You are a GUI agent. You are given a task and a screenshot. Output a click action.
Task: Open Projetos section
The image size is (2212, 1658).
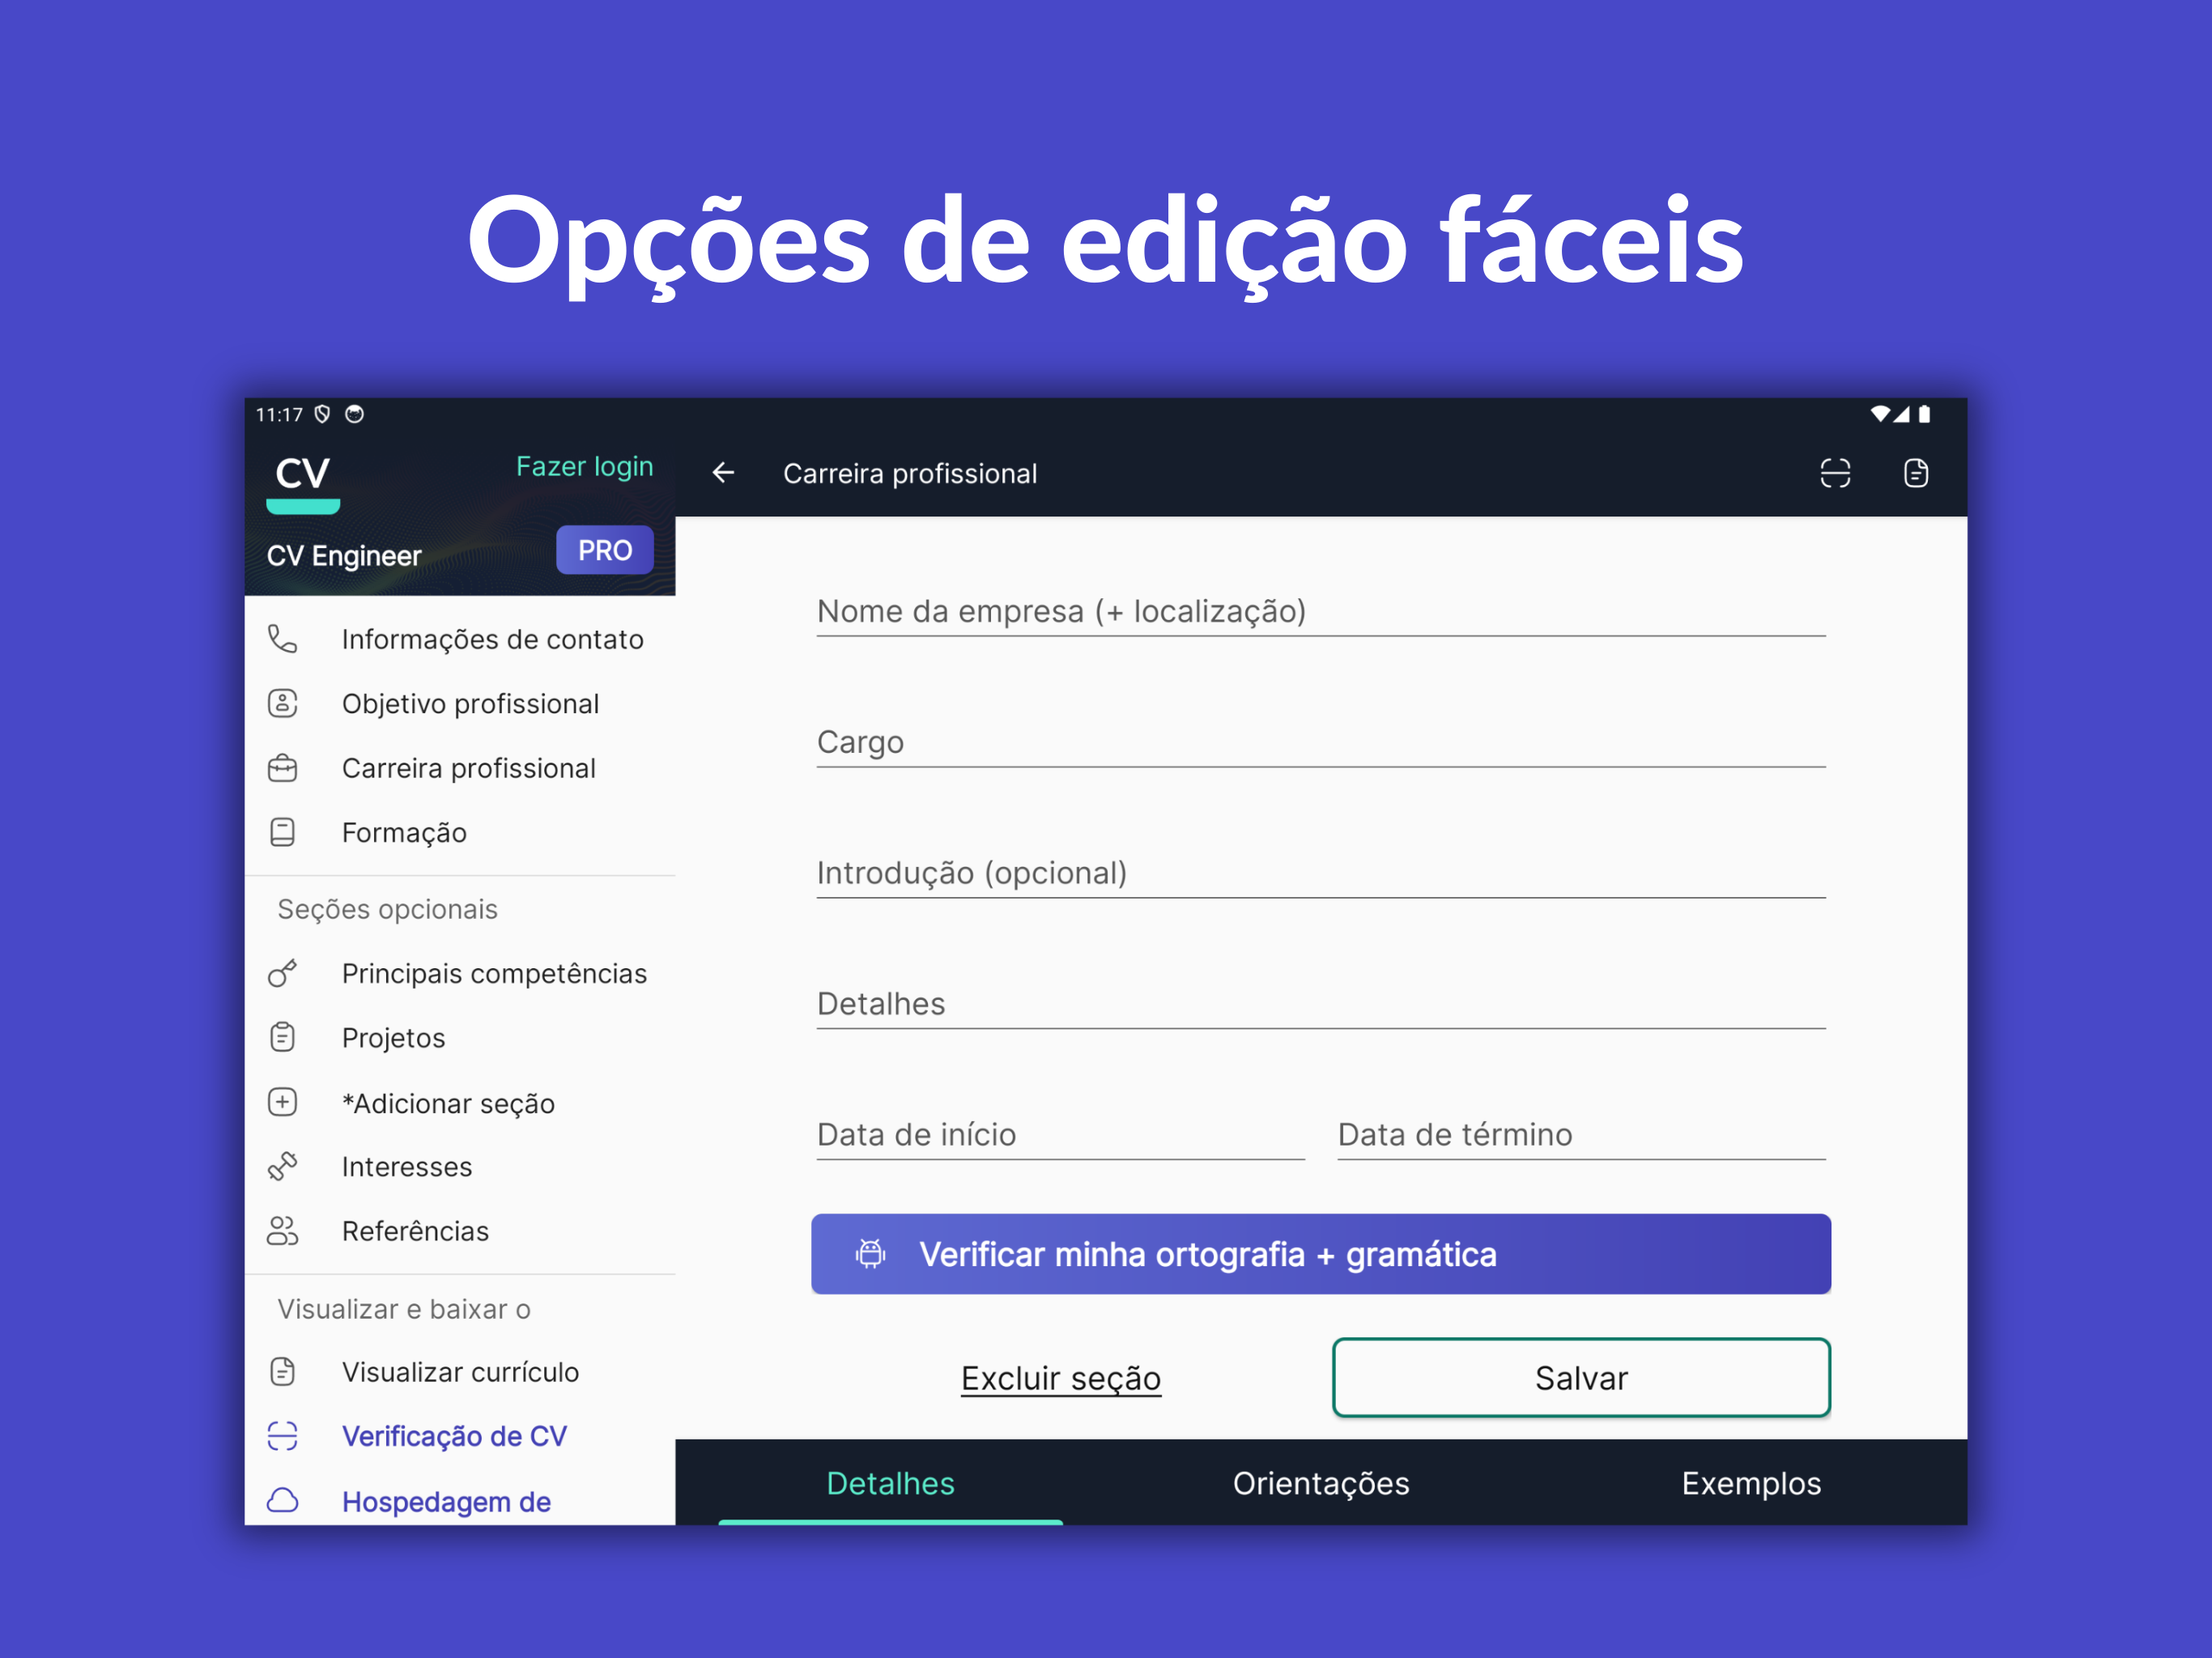click(x=460, y=1037)
